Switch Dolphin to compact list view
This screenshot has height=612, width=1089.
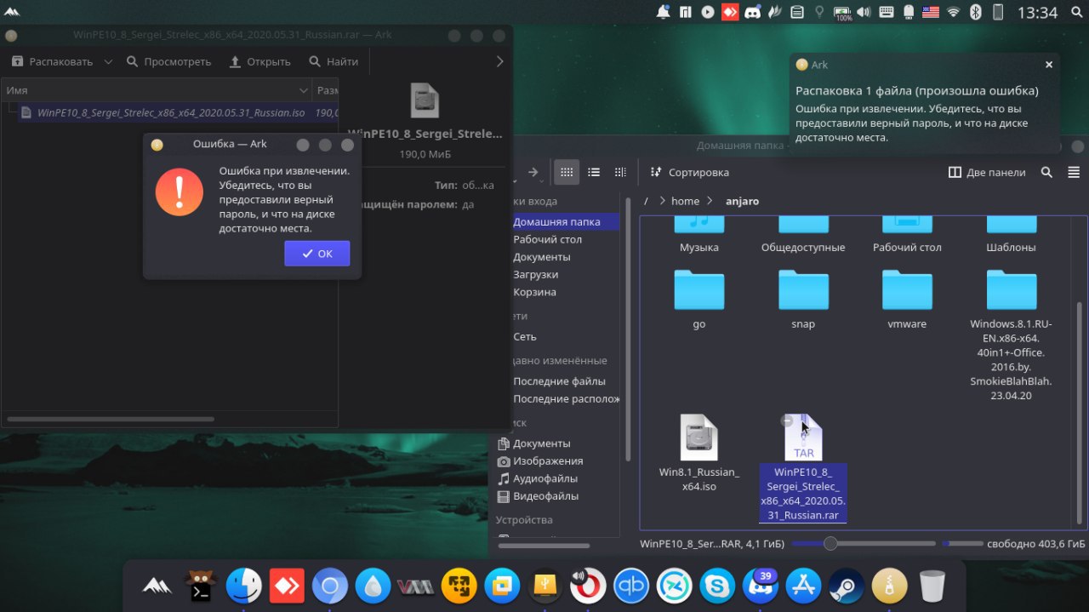pyautogui.click(x=594, y=172)
